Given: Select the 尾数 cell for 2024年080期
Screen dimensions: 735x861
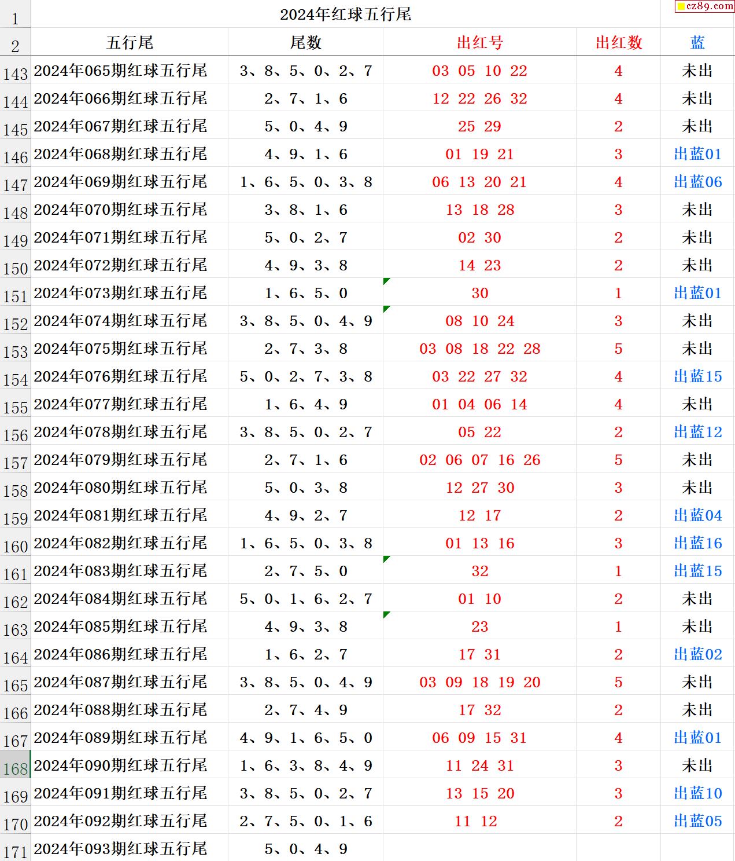Looking at the screenshot, I should 305,488.
